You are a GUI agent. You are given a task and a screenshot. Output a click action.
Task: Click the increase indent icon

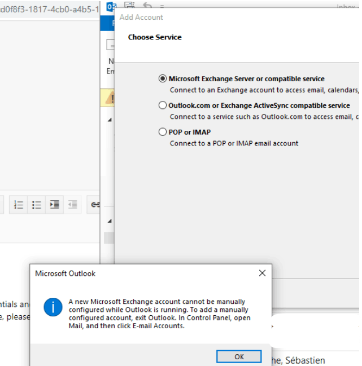tap(54, 205)
